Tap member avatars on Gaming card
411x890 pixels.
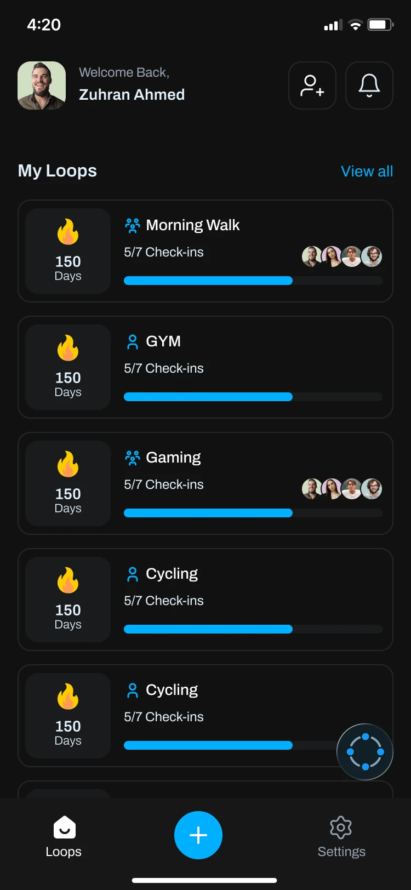click(342, 489)
